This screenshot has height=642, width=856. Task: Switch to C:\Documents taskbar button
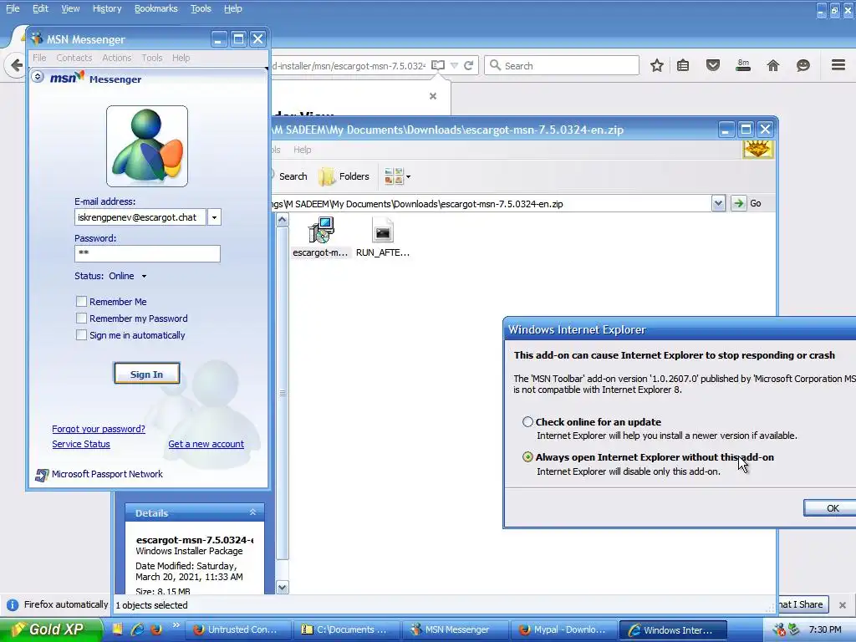[346, 629]
